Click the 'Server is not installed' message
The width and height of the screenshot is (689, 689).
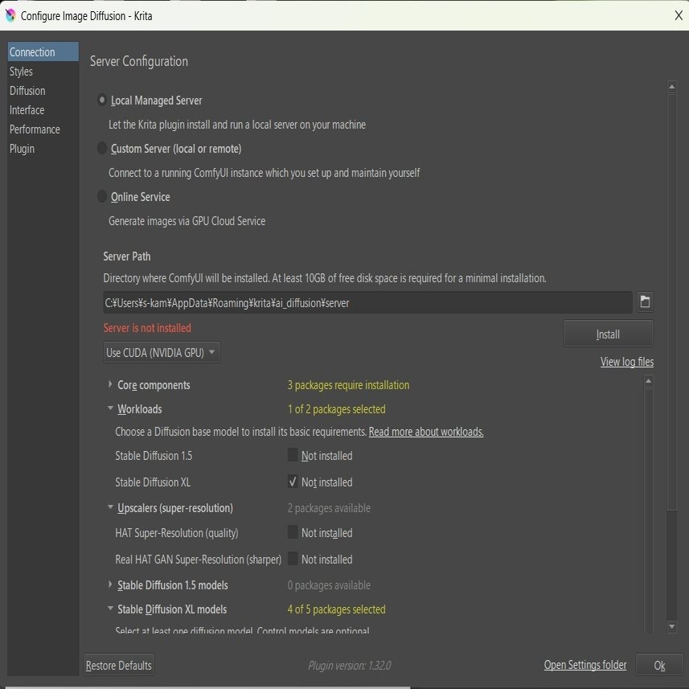[147, 328]
